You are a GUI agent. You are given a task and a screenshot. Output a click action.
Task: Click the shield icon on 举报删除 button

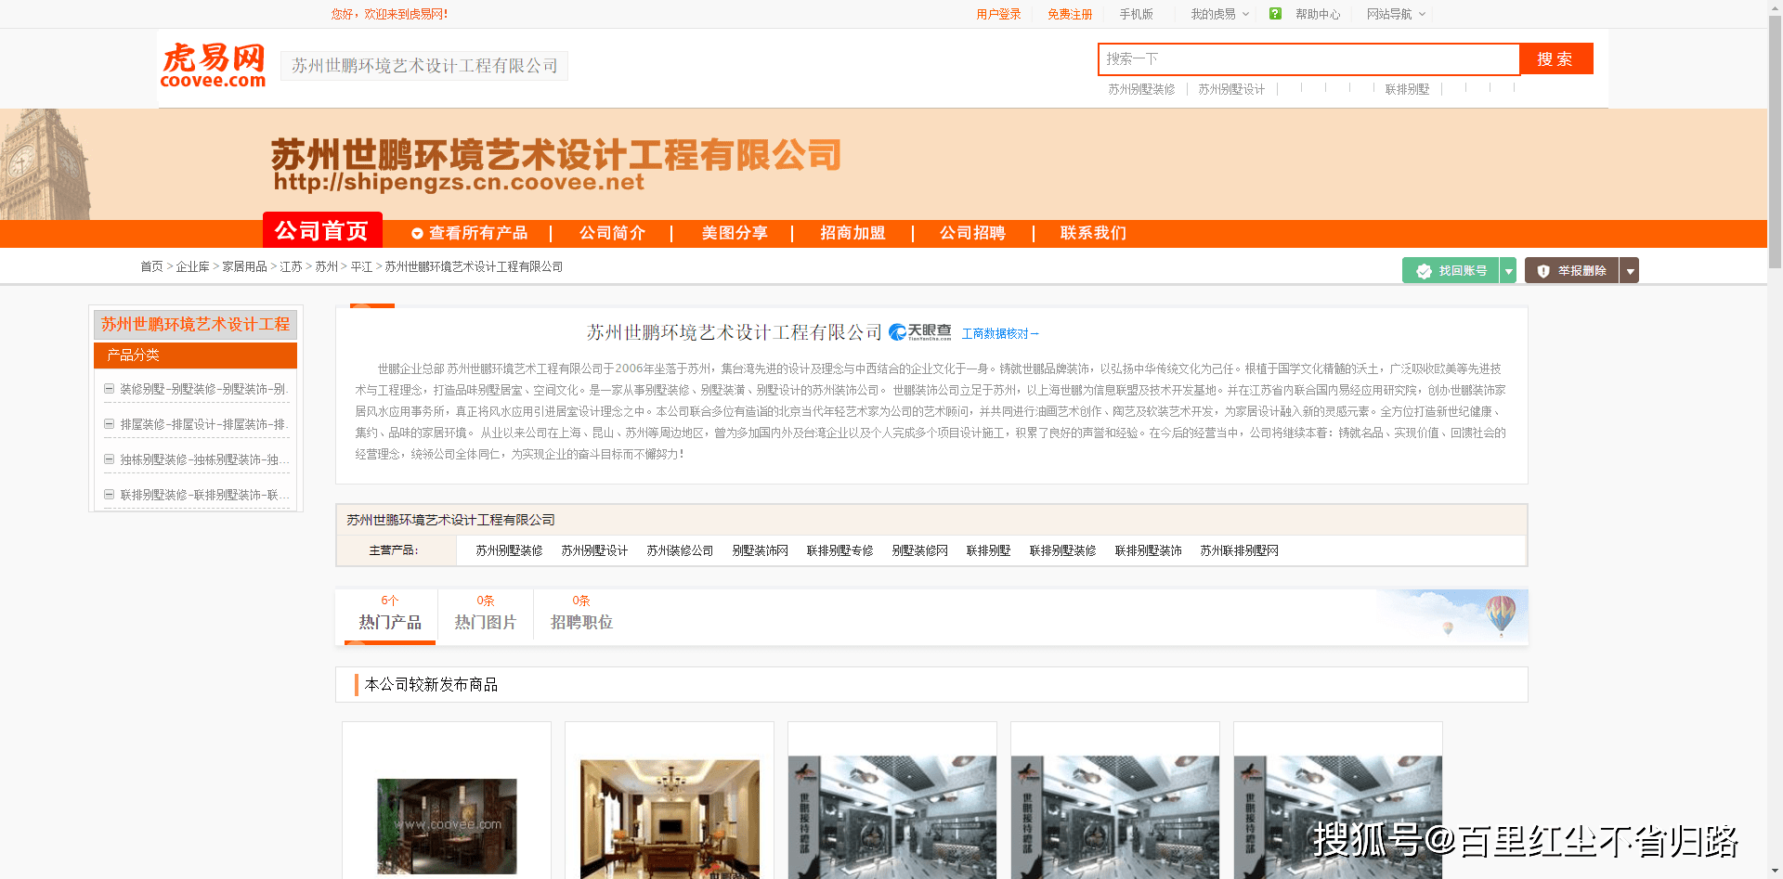1543,270
